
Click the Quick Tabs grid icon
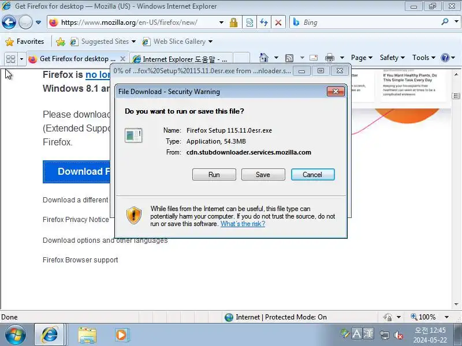tap(10, 59)
